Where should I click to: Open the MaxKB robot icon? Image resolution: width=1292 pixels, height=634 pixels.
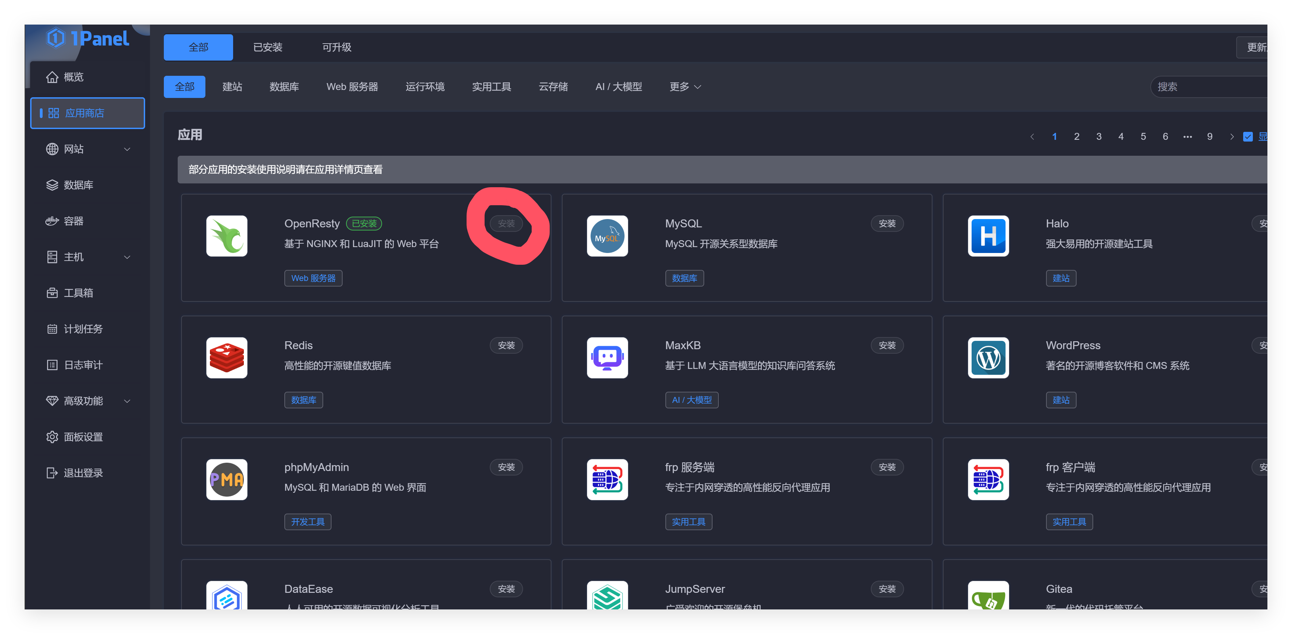click(608, 358)
